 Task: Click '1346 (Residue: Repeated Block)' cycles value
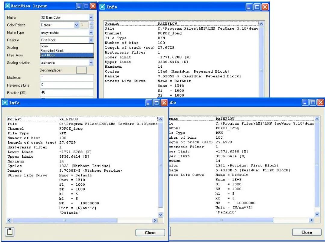click(193, 71)
